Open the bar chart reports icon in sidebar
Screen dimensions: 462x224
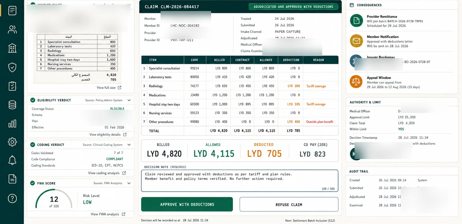click(x=12, y=124)
